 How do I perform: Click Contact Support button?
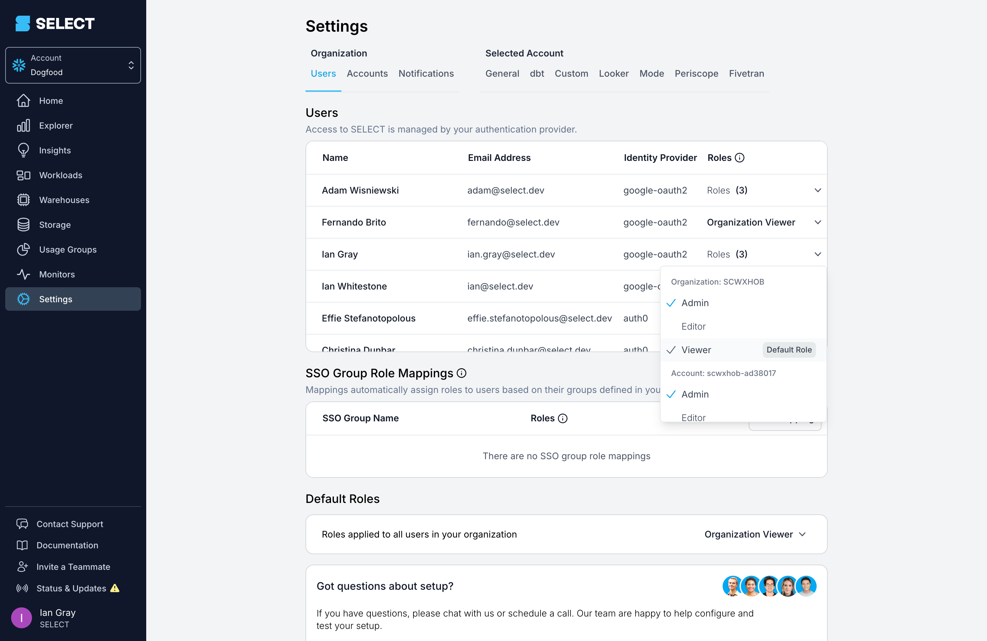[70, 524]
